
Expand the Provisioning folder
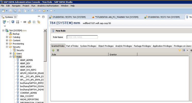pos(7,44)
